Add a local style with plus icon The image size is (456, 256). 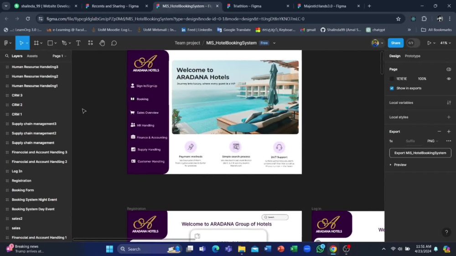[449, 117]
